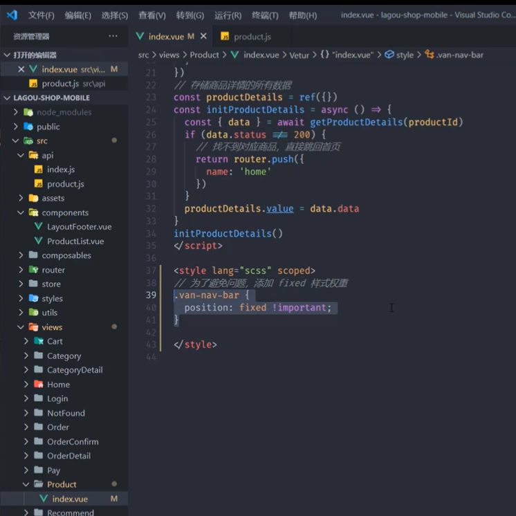
Task: Collapse the views folder
Action: 64,327
